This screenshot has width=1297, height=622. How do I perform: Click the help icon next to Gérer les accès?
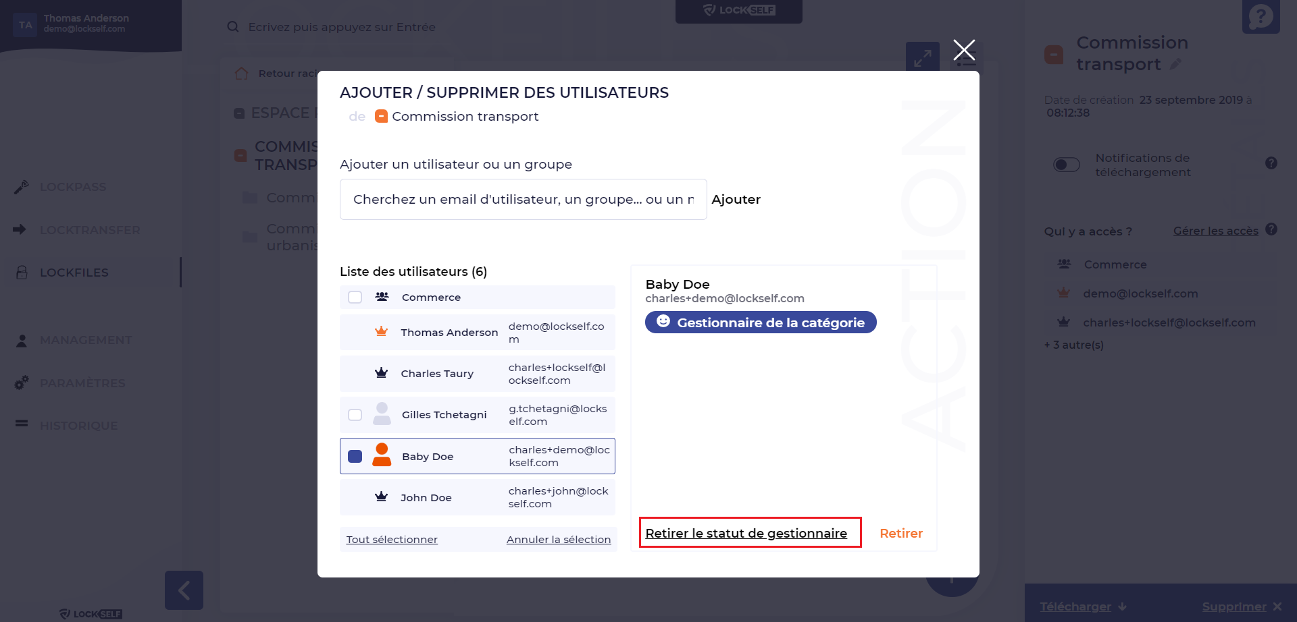click(1271, 229)
